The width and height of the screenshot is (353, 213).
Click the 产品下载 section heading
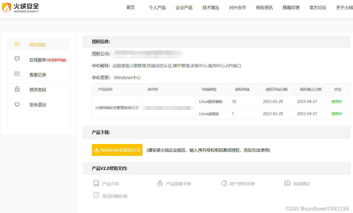[101, 132]
